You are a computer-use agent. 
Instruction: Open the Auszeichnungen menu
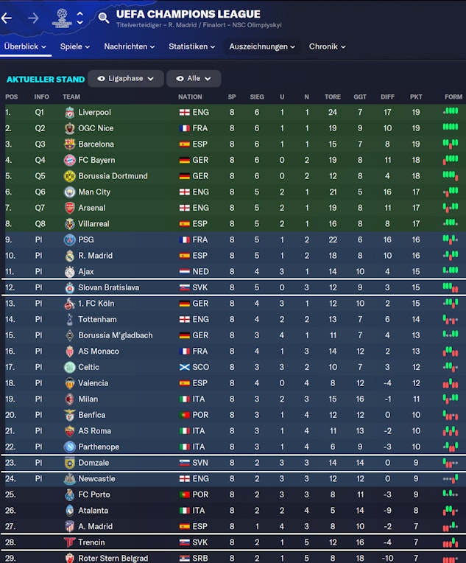[261, 46]
